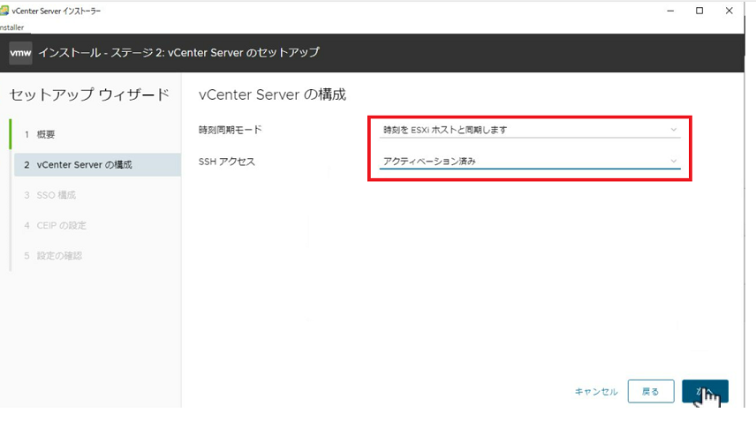756x429 pixels.
Task: Click the キャンセル link
Action: pyautogui.click(x=596, y=391)
